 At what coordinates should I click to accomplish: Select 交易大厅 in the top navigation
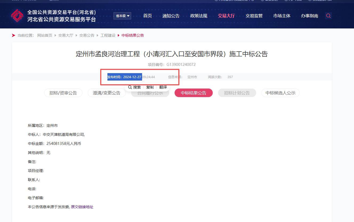226,16
